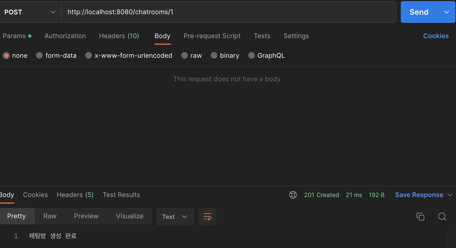
Task: Click the 201 Created status text
Action: coord(321,195)
